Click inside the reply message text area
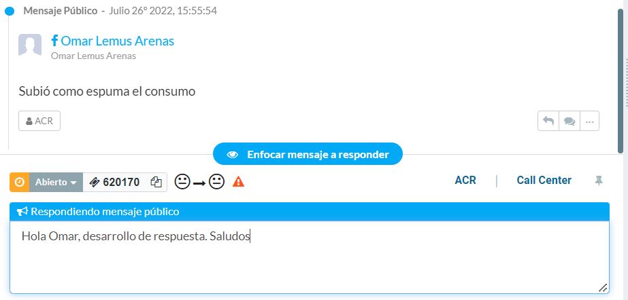628x300 pixels. coord(310,257)
